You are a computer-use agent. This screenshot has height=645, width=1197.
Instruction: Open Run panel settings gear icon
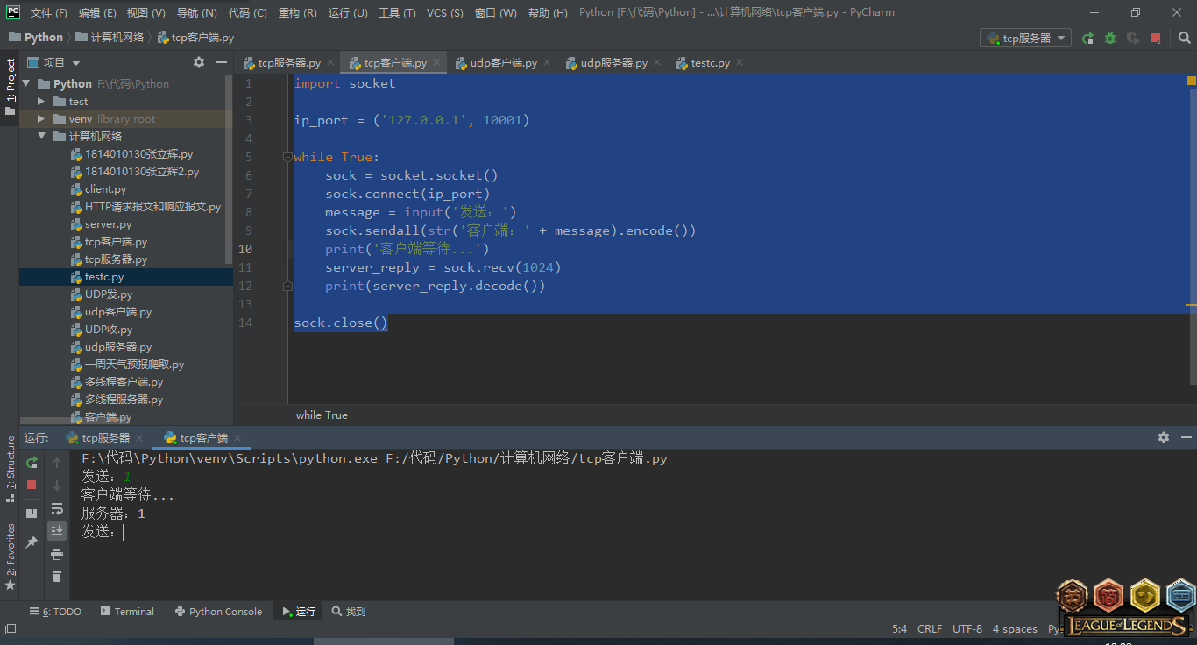coord(1164,437)
